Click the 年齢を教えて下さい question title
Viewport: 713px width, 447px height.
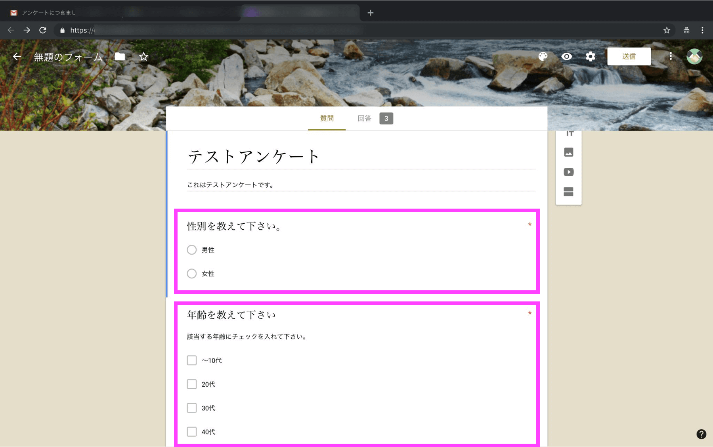coord(231,315)
